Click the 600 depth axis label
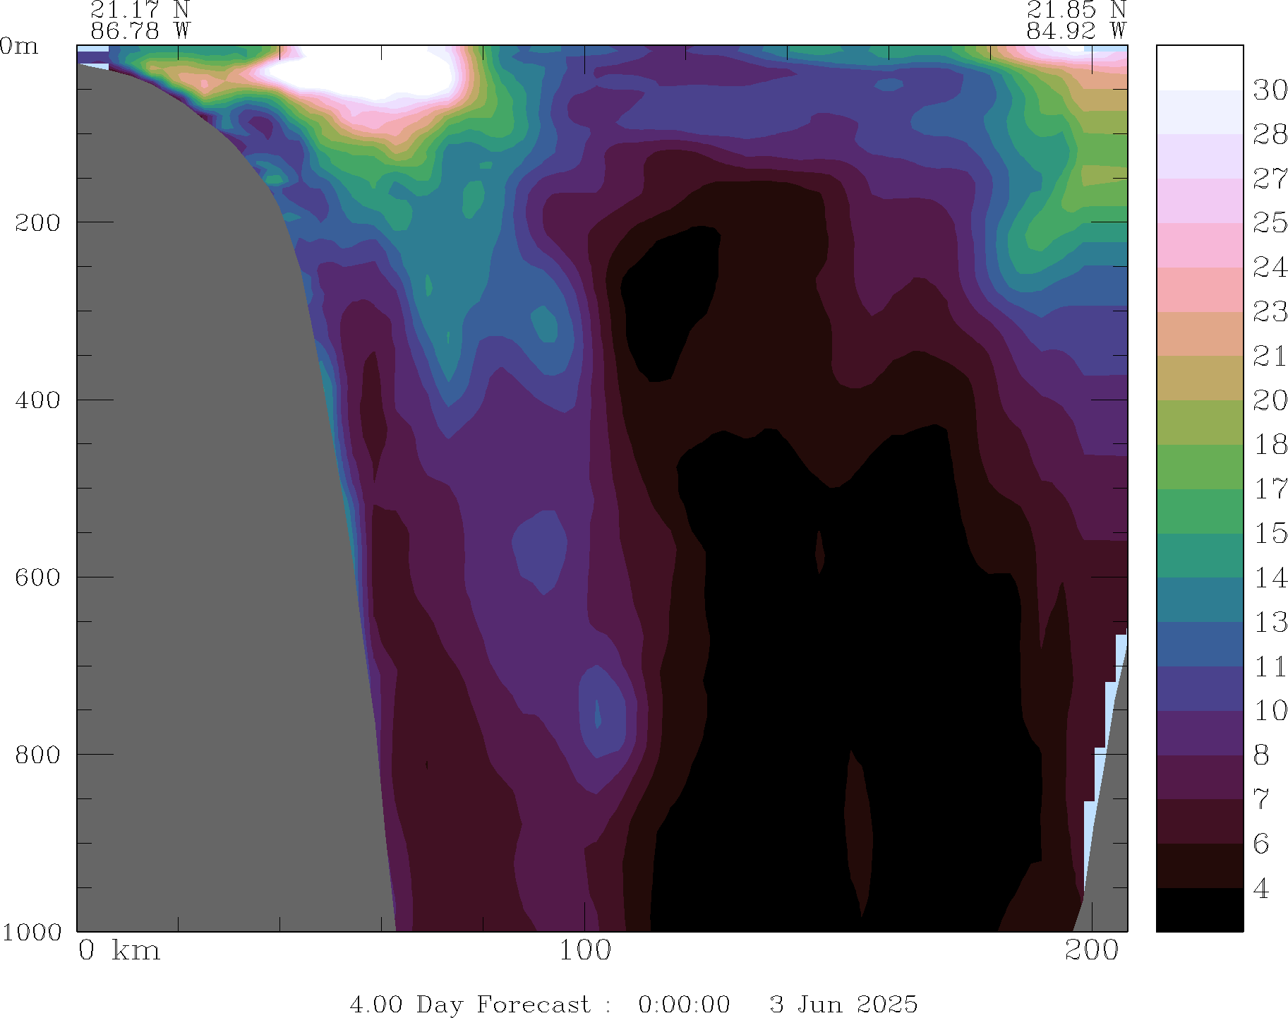Viewport: 1288px width, 1018px height. tap(39, 577)
